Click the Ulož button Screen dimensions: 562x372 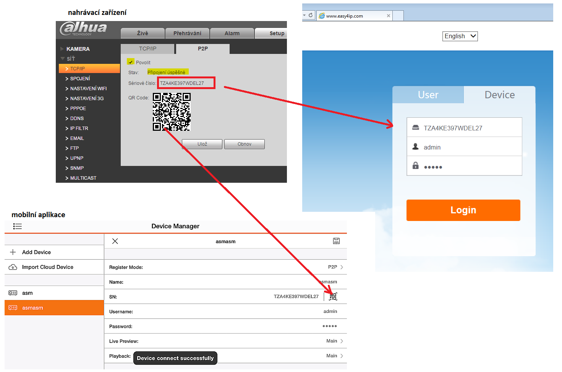[202, 144]
